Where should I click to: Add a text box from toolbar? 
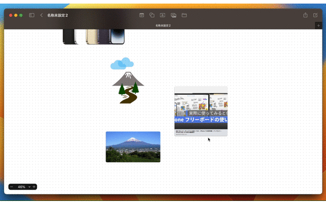[162, 15]
